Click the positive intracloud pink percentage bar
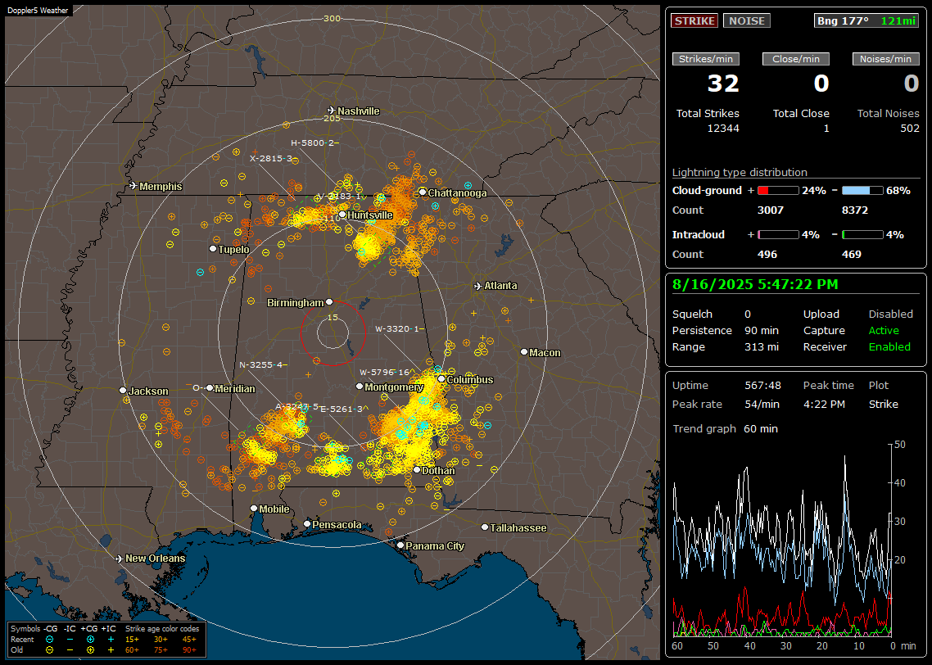The width and height of the screenshot is (932, 665). coord(778,235)
